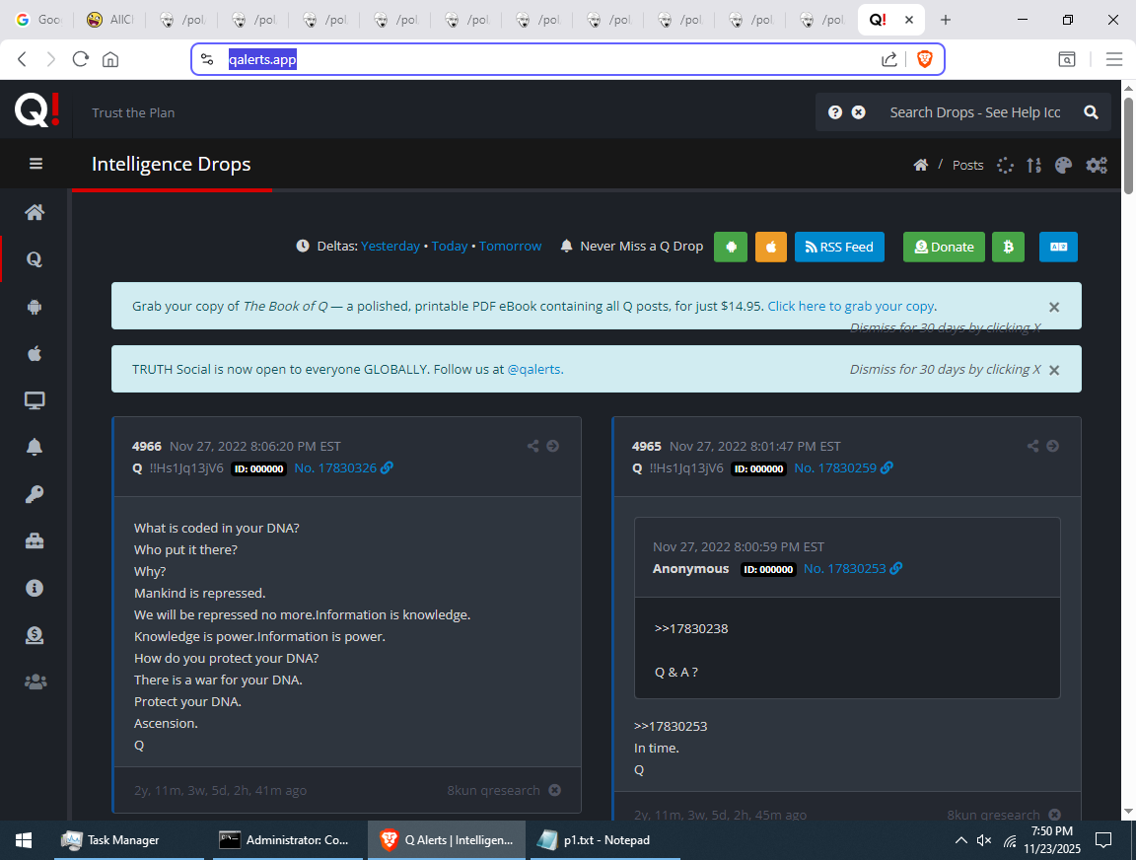Select the bell notifications sidebar icon
The height and width of the screenshot is (860, 1136).
(x=35, y=447)
